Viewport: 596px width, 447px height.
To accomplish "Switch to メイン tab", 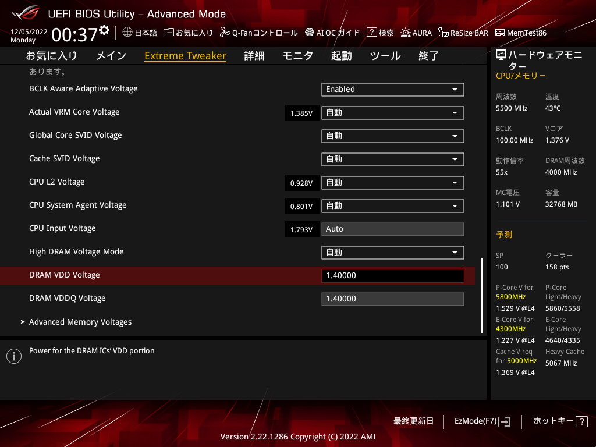I will pos(111,56).
